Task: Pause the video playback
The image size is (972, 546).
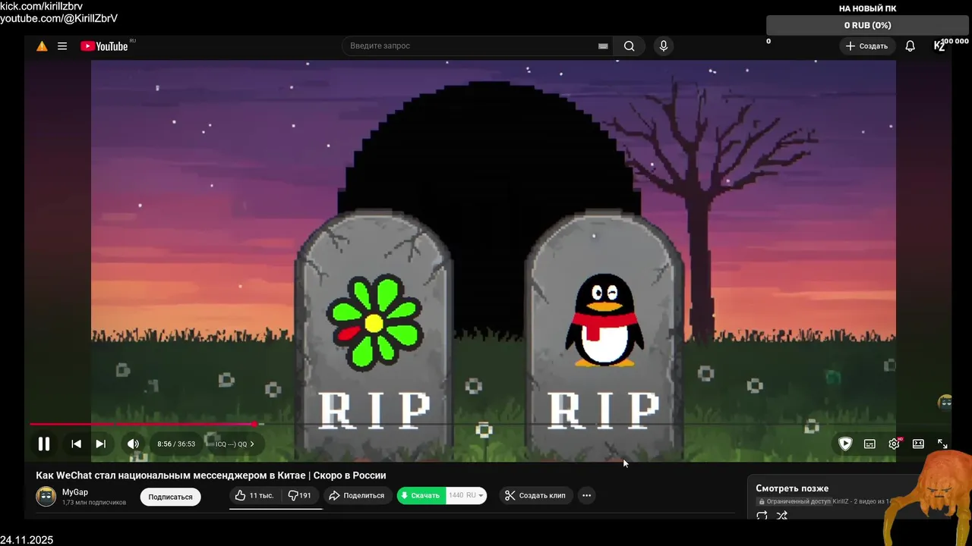Action: (44, 444)
